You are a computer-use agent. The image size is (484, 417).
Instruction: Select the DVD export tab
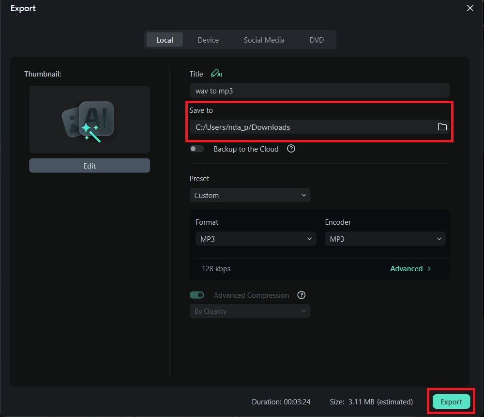click(x=316, y=40)
